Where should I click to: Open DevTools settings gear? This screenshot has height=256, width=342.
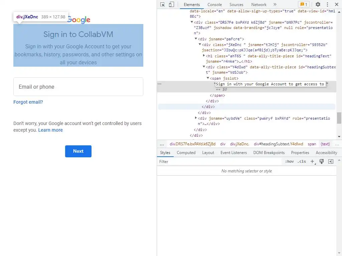tap(318, 4)
